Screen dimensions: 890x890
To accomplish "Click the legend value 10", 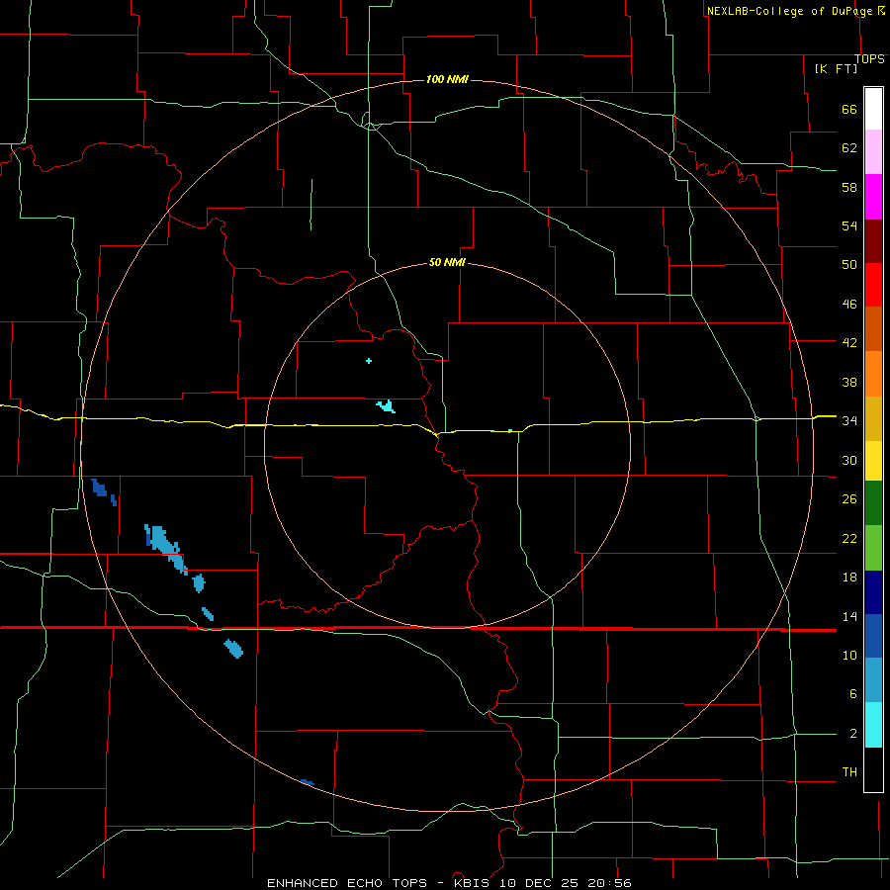I will tap(849, 655).
